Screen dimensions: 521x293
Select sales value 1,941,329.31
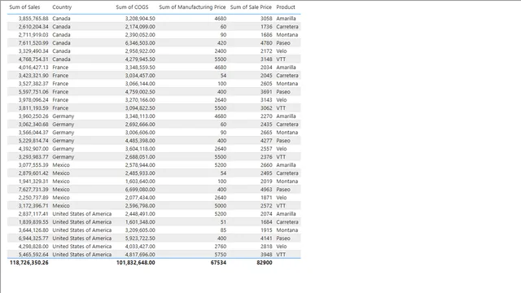[33, 181]
